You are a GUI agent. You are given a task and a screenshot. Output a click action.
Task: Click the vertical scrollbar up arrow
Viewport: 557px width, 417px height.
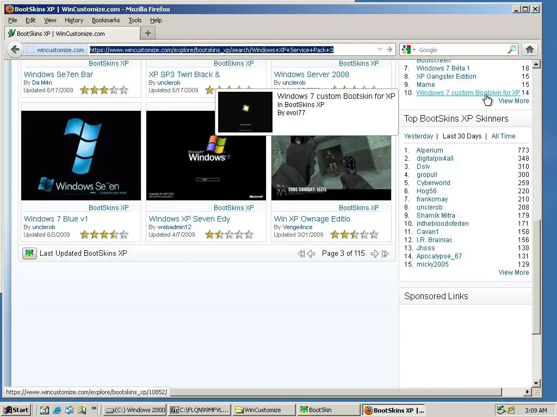pos(536,64)
